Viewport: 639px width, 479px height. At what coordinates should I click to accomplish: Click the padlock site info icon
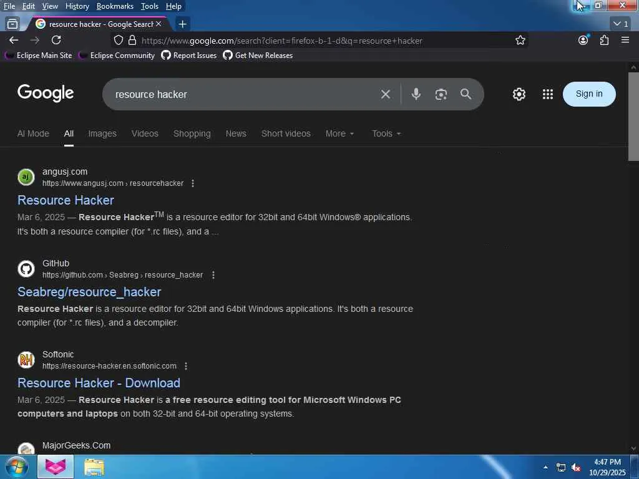point(132,41)
